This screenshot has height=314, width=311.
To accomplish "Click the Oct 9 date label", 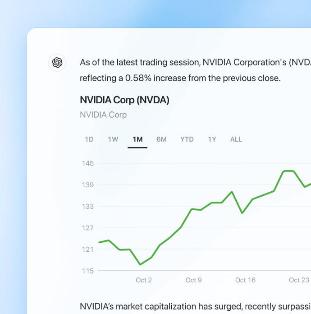I will click(193, 280).
